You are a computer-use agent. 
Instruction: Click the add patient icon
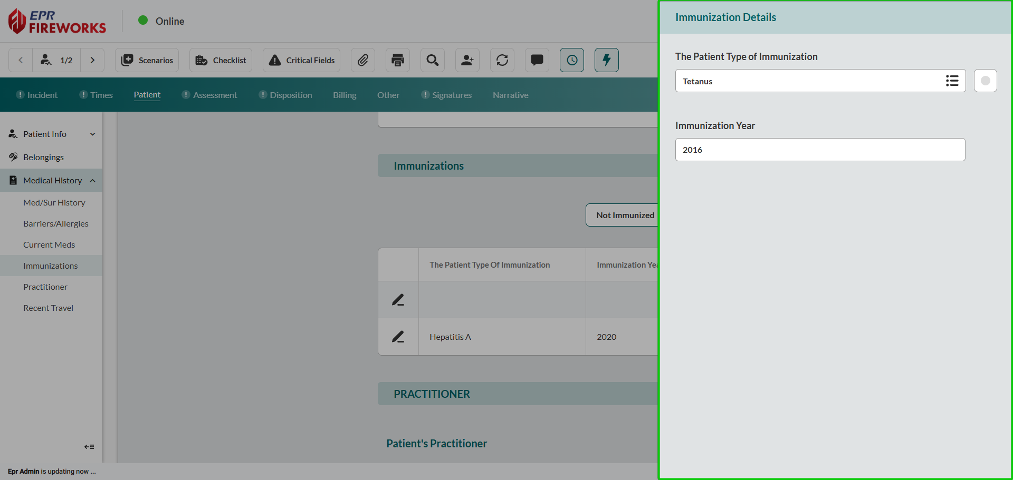467,60
